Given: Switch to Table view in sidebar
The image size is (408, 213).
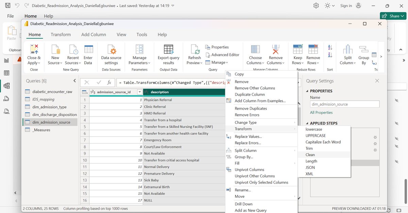Looking at the screenshot, I should pyautogui.click(x=6, y=73).
